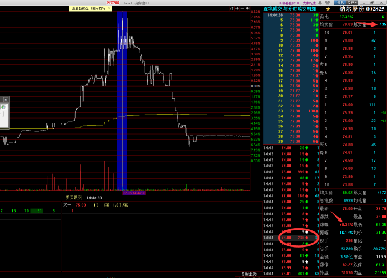
Task: Select the usage tips yellow tab
Action: click(88, 8)
